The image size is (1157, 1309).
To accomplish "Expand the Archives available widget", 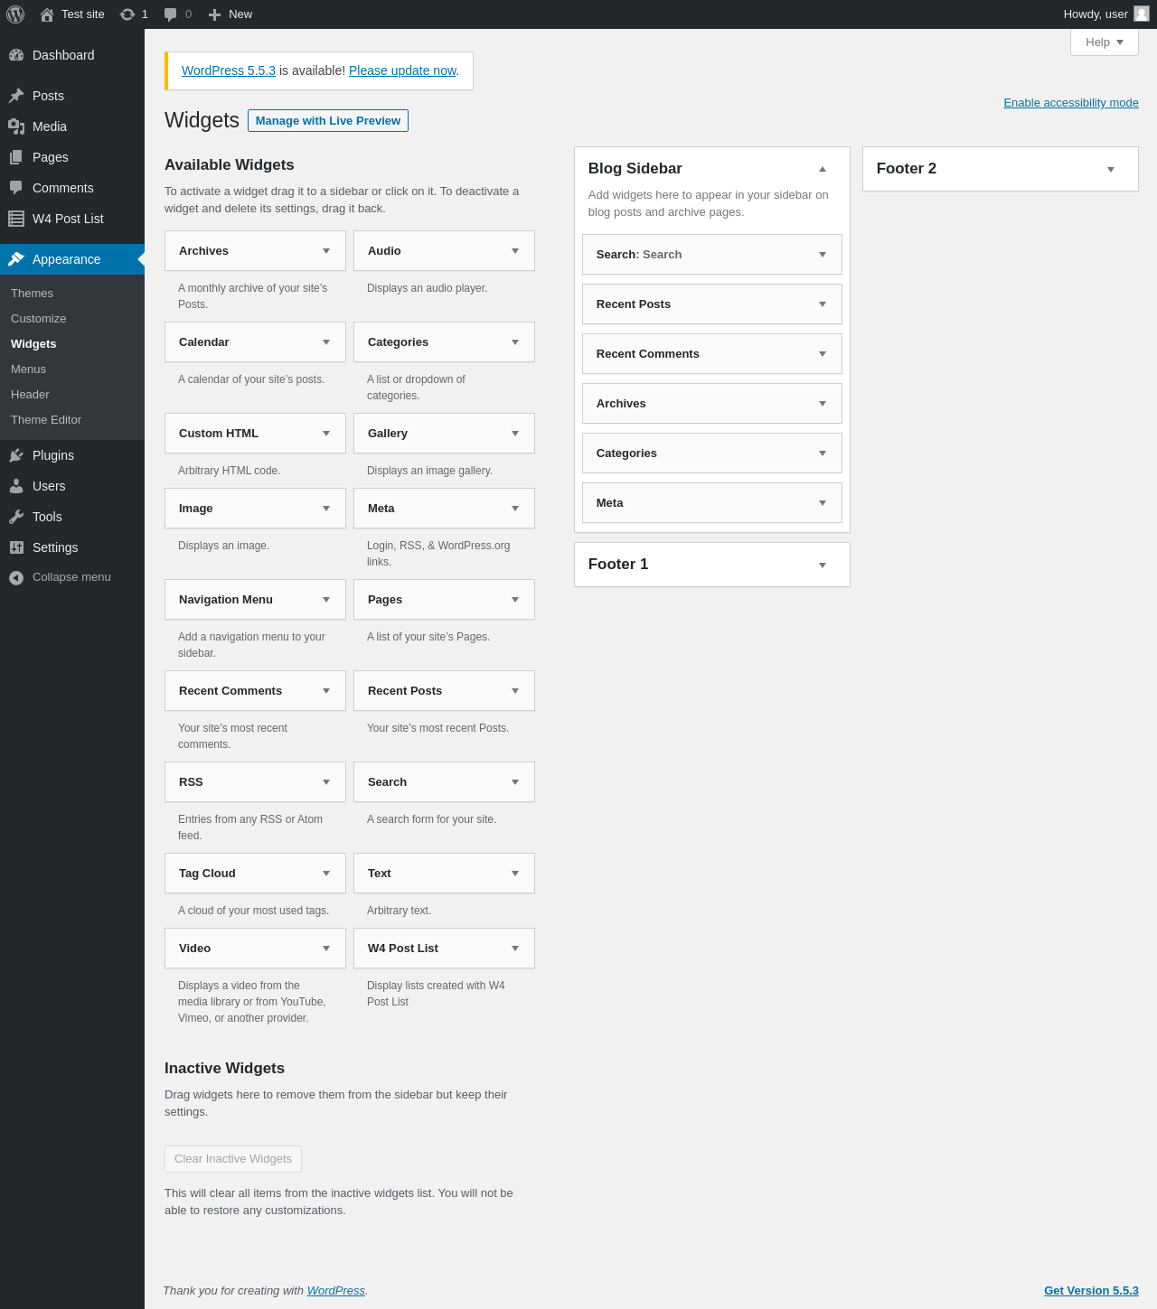I will tap(326, 251).
